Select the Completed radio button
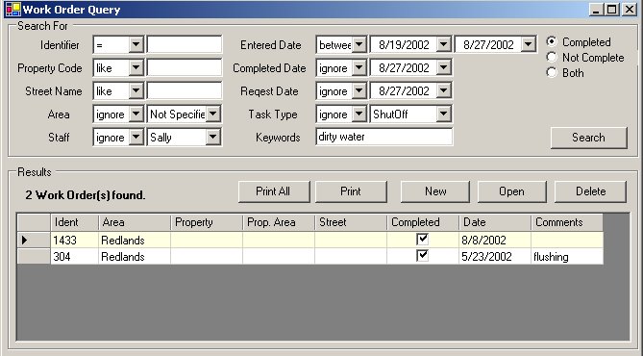The image size is (643, 356). pyautogui.click(x=552, y=41)
